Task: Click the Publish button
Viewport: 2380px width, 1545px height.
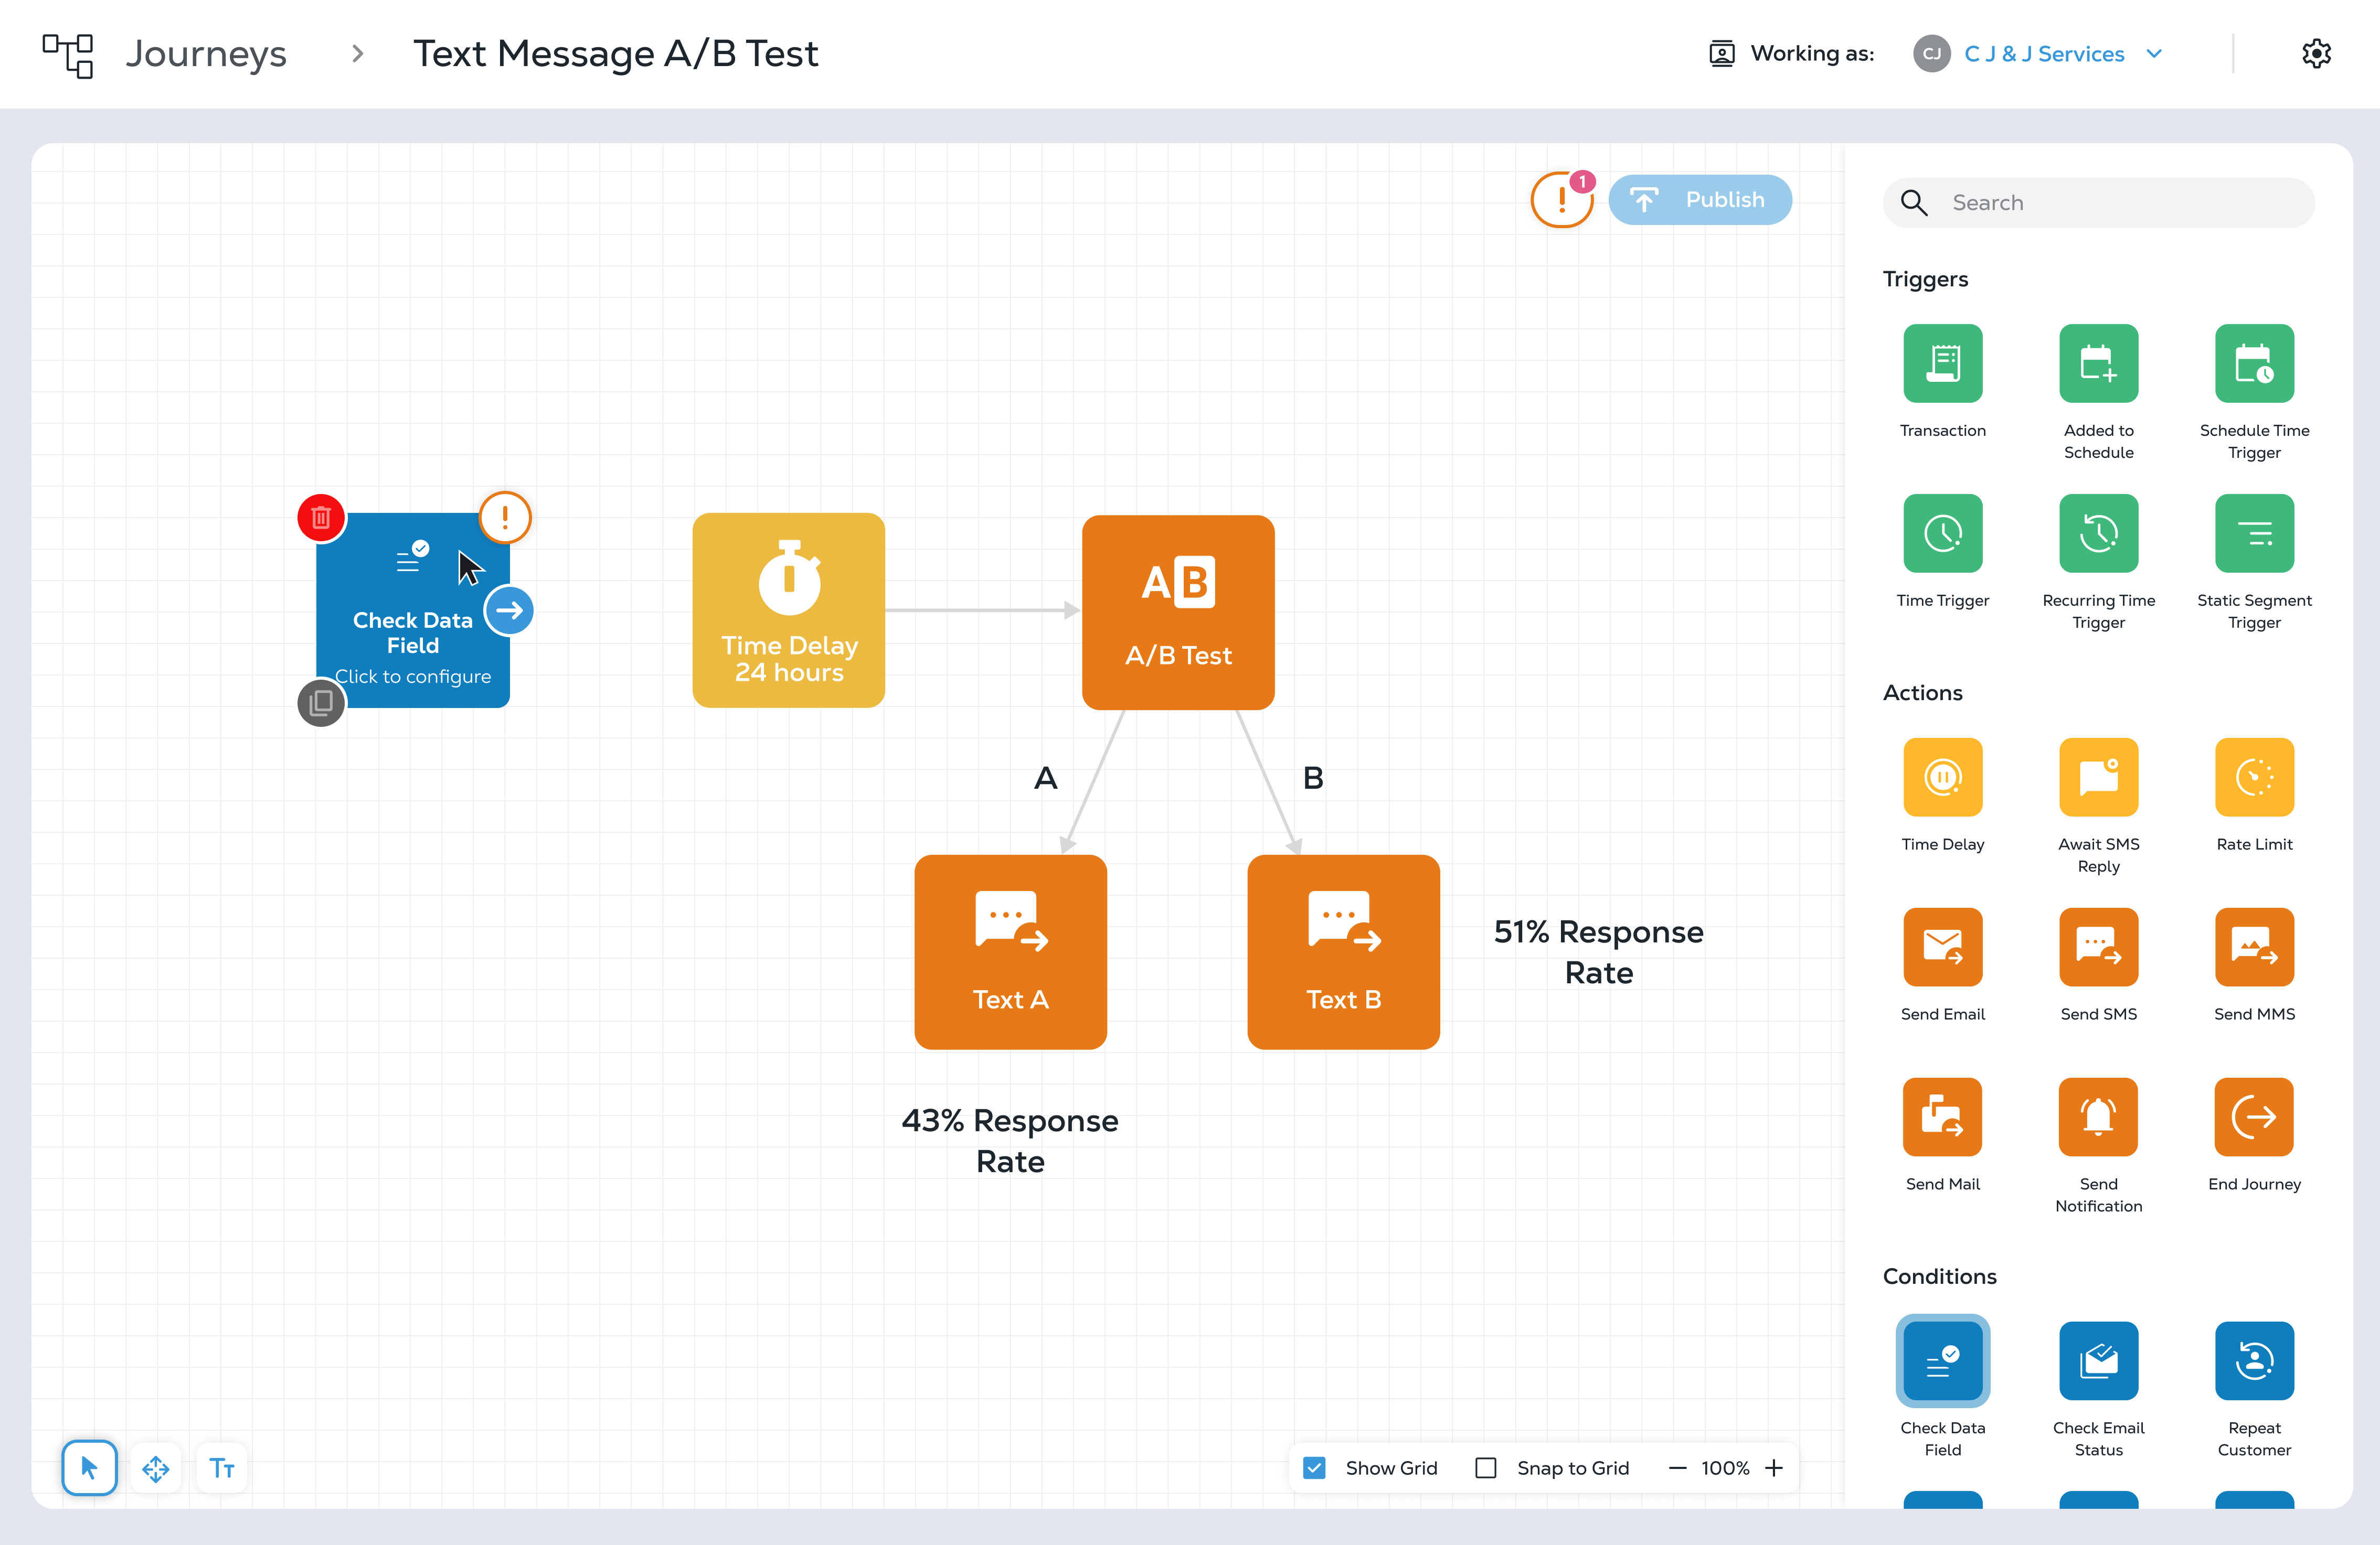Action: click(1700, 200)
